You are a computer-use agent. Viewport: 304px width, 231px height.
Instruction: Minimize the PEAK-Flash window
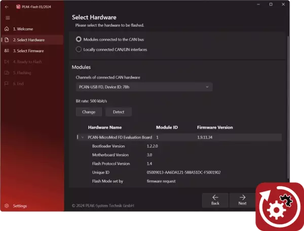coord(258,4)
